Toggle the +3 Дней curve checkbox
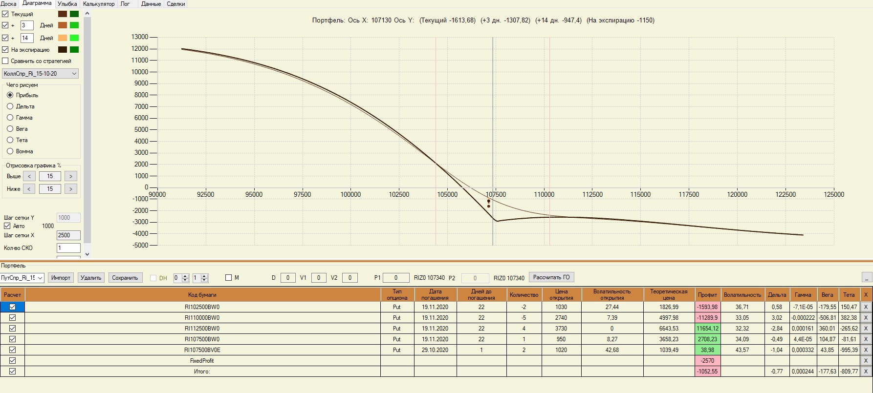The image size is (873, 393). (x=5, y=25)
